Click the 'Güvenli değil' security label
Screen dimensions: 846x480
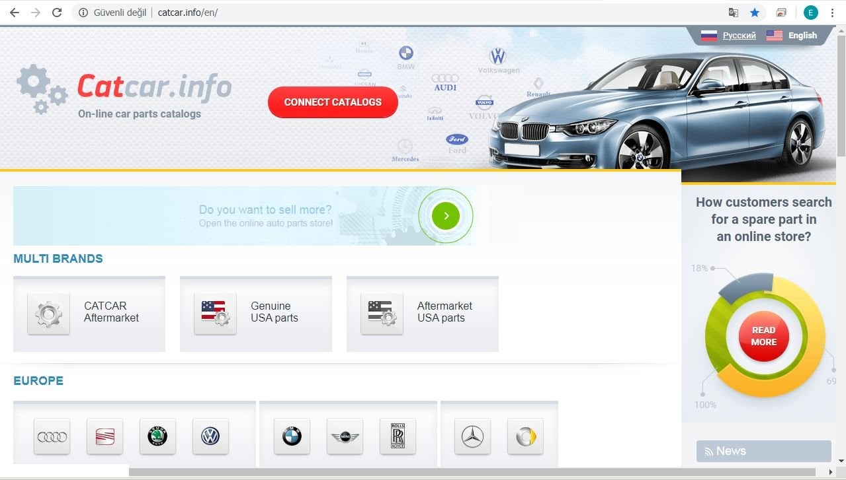(x=120, y=13)
